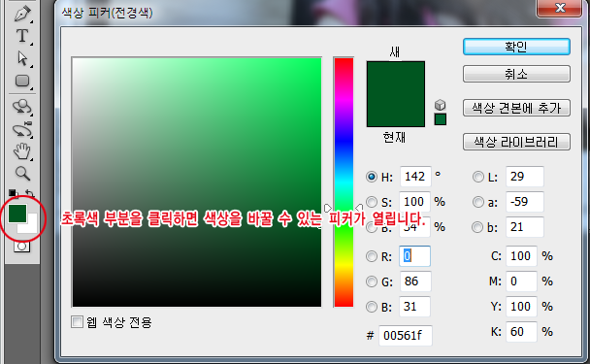Enable the 웹 색상 전용 checkbox

pyautogui.click(x=77, y=322)
